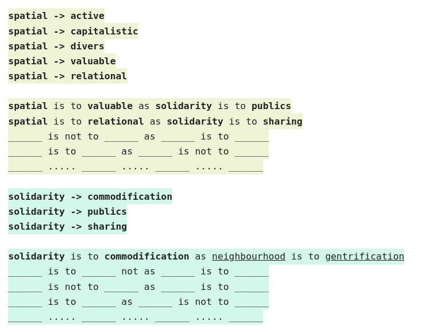Click first blank in green 'is not to' line

point(25,137)
